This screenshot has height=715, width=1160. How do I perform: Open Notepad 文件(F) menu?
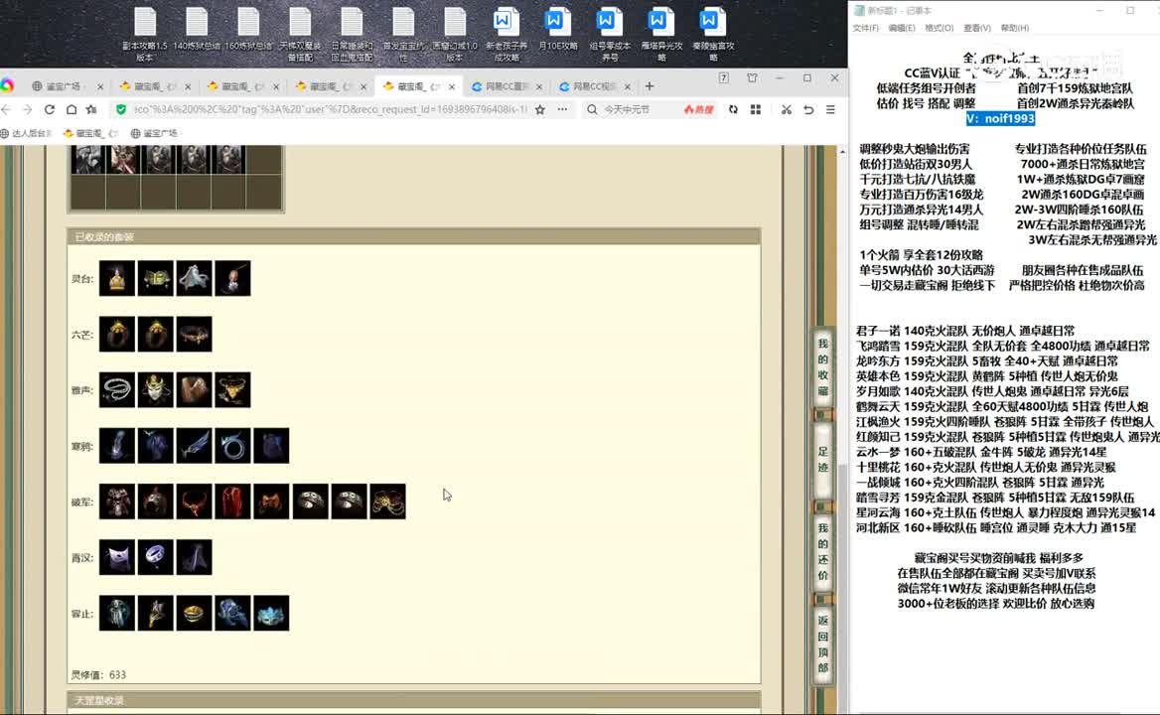(865, 28)
